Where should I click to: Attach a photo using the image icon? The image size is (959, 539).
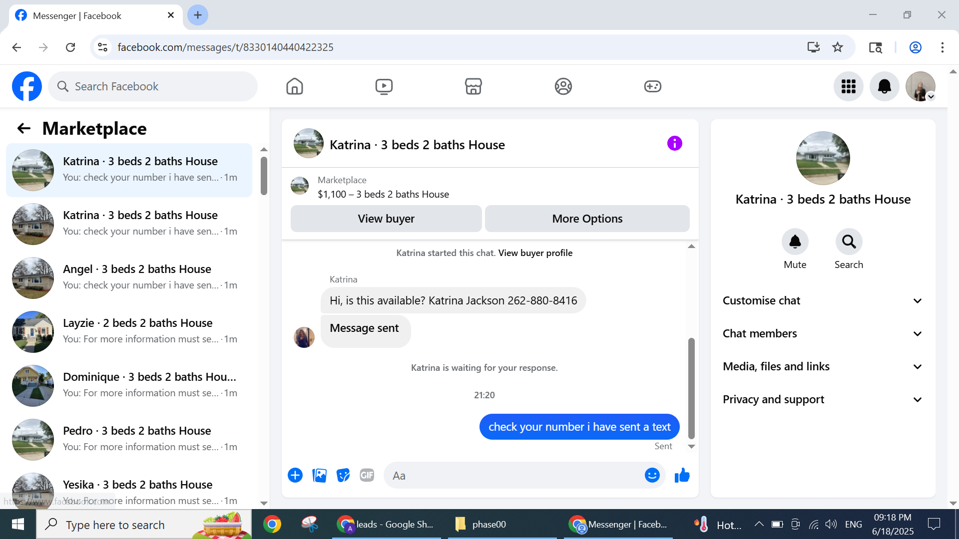click(x=319, y=475)
